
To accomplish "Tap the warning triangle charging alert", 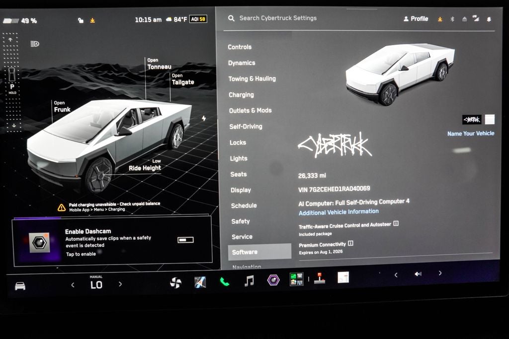I will [61, 207].
